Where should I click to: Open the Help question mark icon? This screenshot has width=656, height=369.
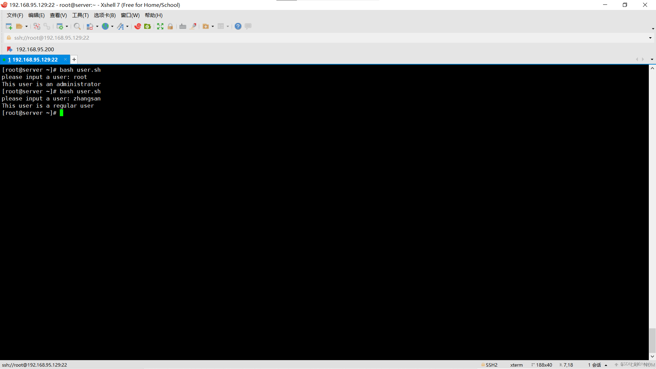238,26
